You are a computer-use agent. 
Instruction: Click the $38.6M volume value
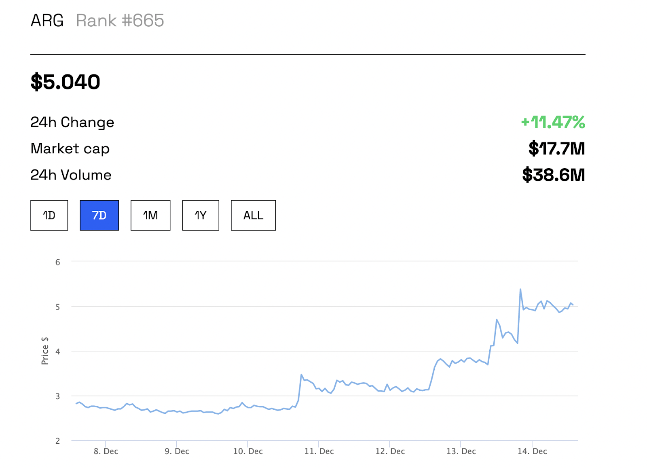click(553, 175)
